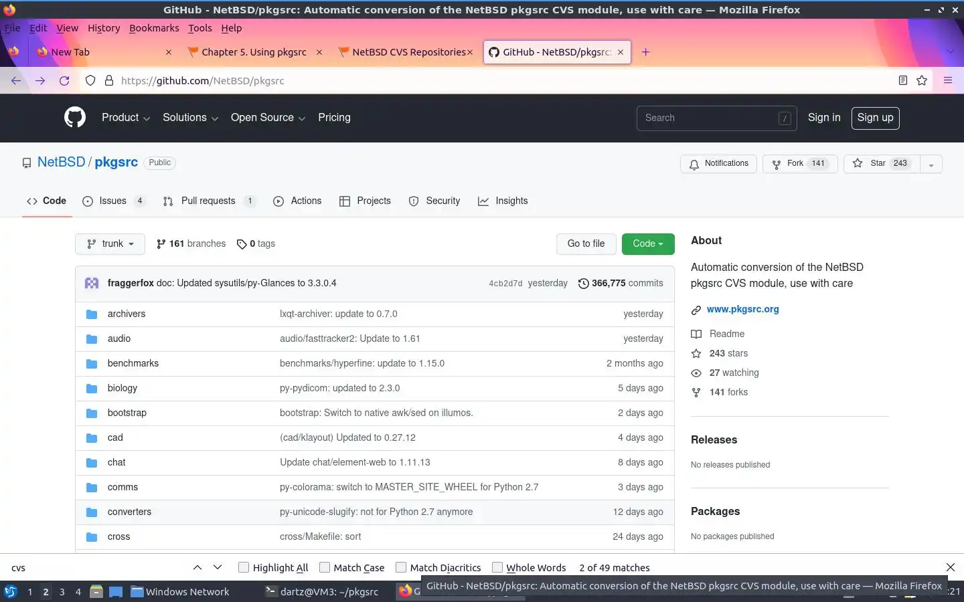Click the browser forward arrow

40,80
